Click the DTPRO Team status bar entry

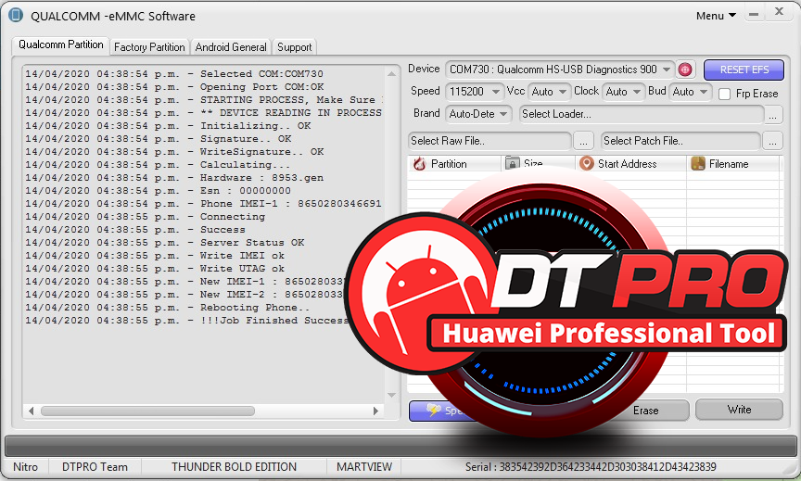coord(95,467)
